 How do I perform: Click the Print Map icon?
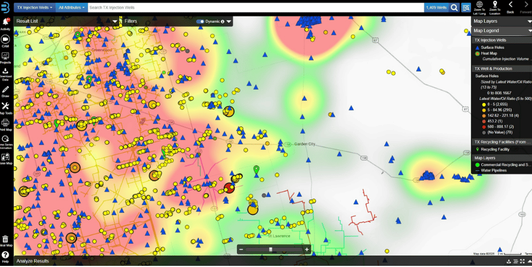[6, 123]
